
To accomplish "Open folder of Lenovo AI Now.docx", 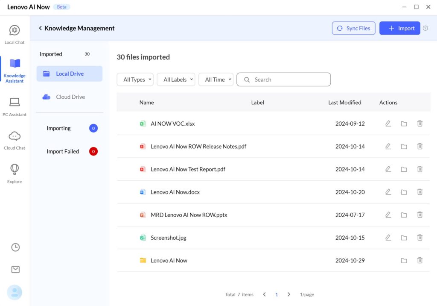I will [x=404, y=192].
